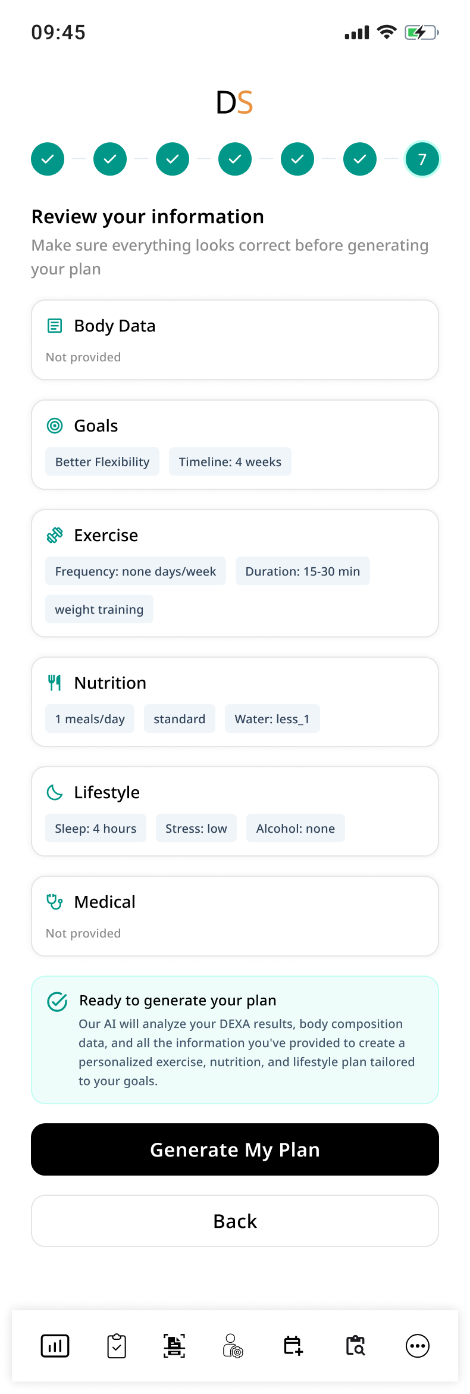This screenshot has width=470, height=1394.
Task: Open the Medical review card
Action: point(235,916)
